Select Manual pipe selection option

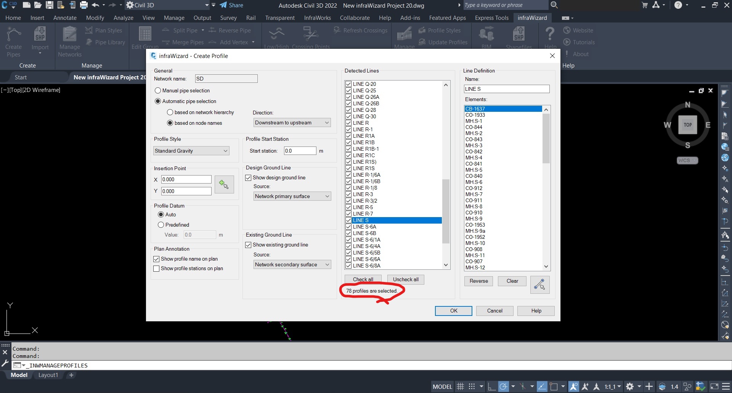pos(158,91)
